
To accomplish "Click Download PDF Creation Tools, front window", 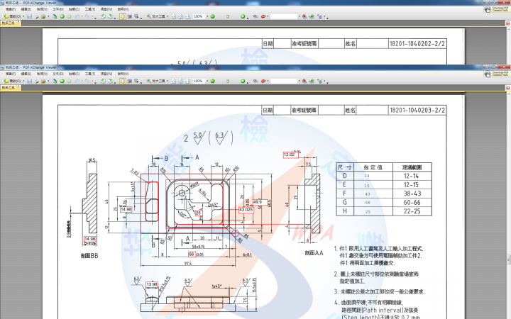I will click(497, 74).
